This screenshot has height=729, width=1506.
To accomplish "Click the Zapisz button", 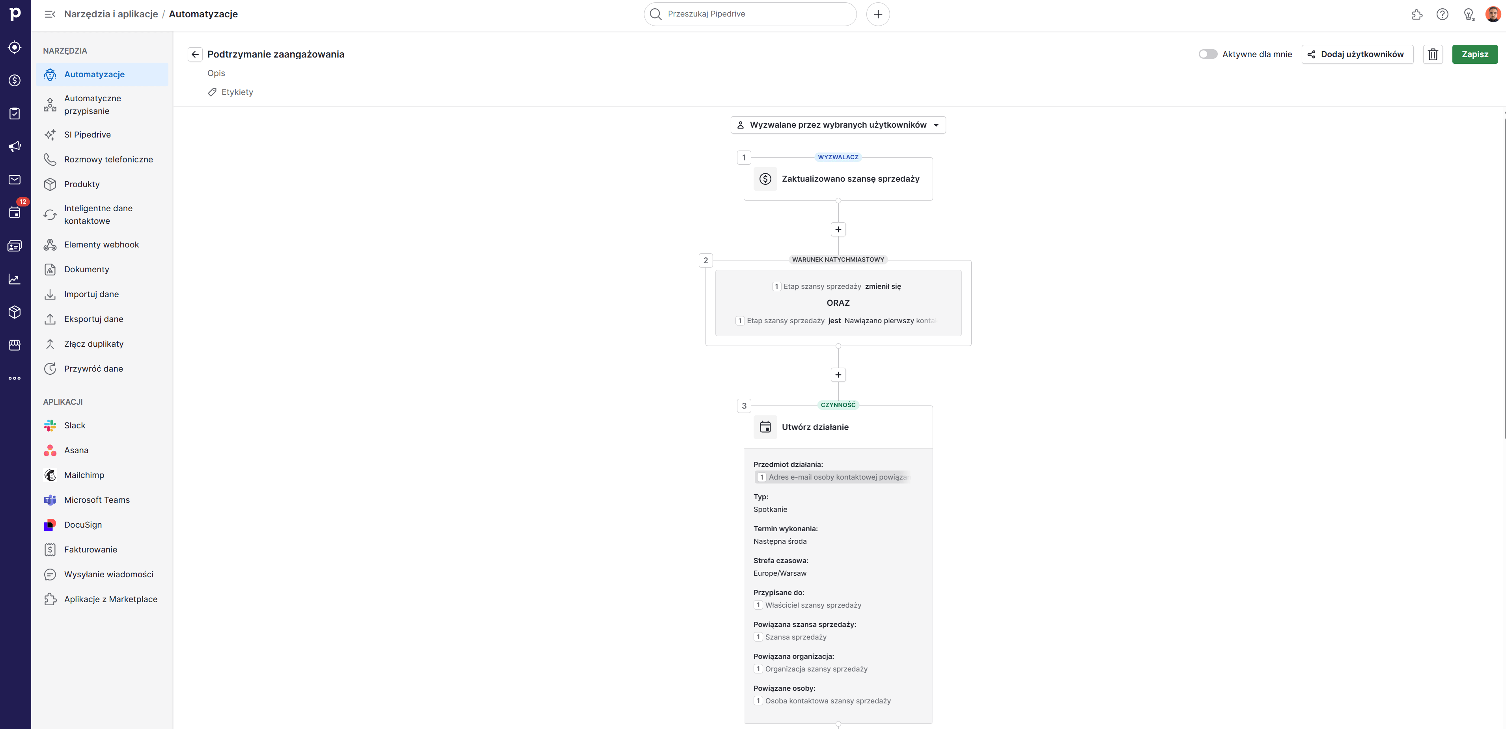I will pos(1474,54).
